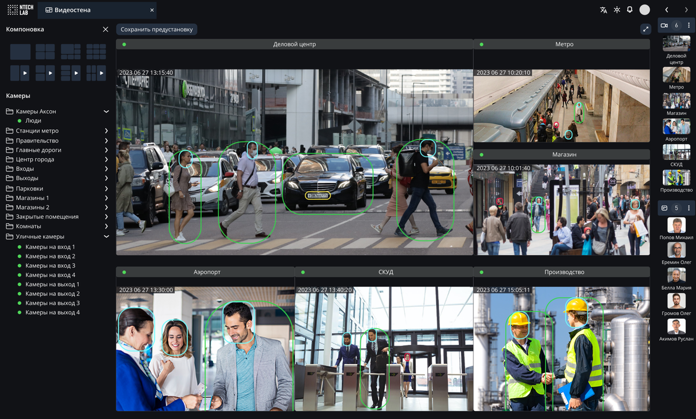Select the three-tile with playback layout
The image size is (696, 419).
pos(71,73)
